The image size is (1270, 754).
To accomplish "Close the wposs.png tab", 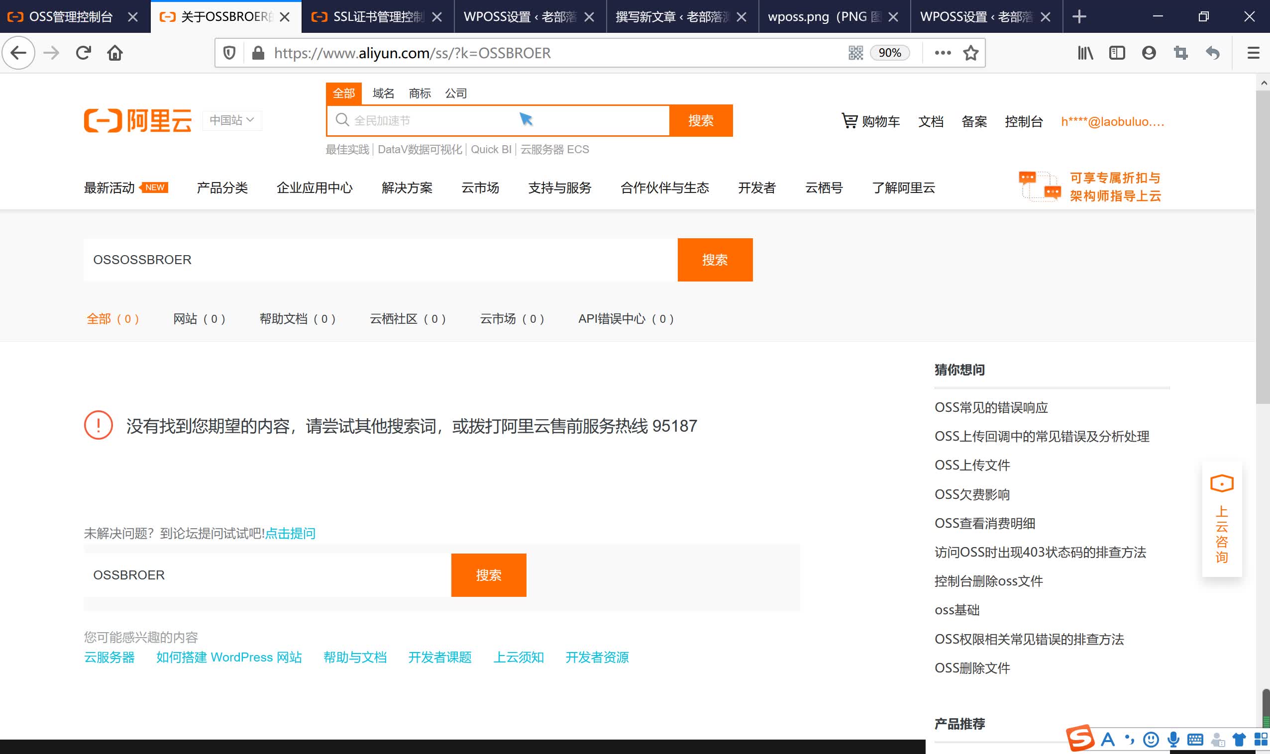I will pos(893,17).
